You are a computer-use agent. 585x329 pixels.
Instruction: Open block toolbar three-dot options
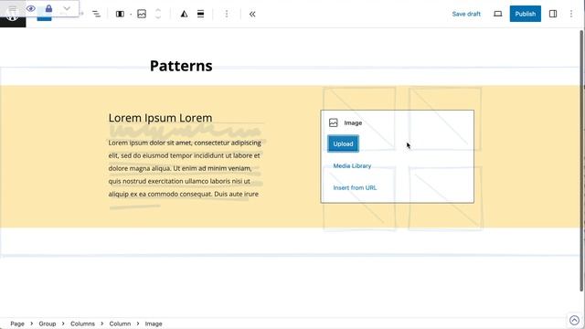click(227, 15)
